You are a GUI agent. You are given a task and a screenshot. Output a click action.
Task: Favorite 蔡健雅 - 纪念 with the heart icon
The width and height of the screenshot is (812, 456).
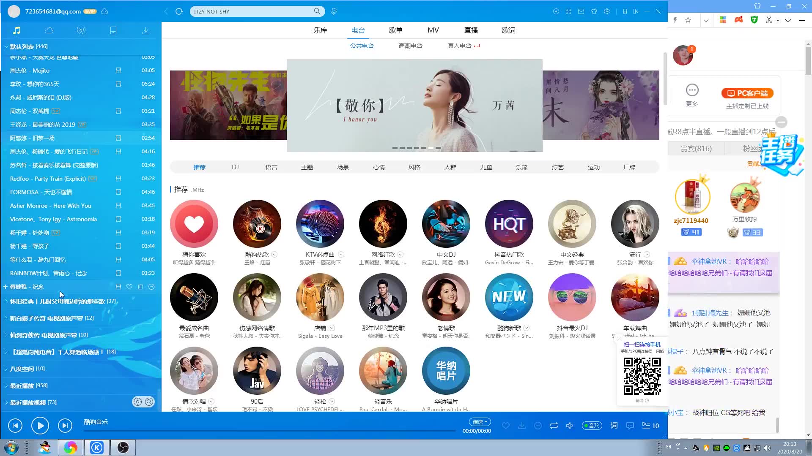coord(129,287)
